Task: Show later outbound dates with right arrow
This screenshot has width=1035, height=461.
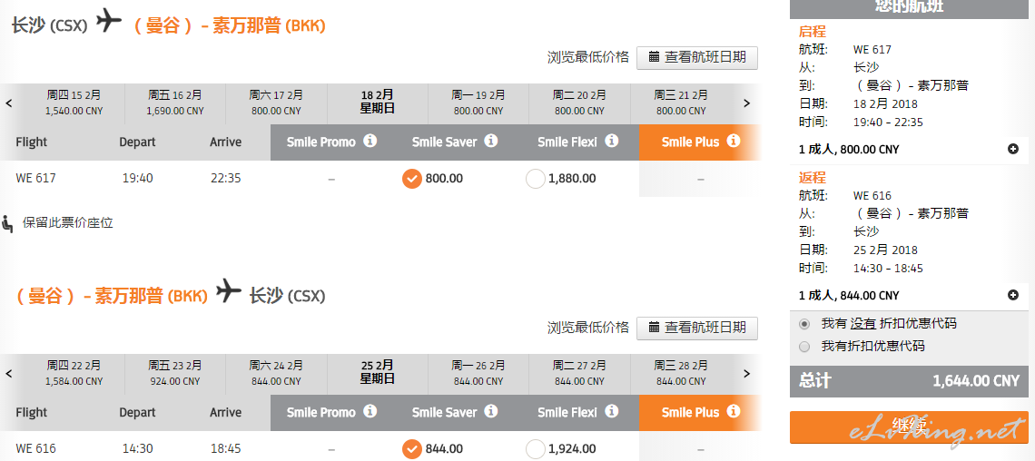Action: pos(746,103)
